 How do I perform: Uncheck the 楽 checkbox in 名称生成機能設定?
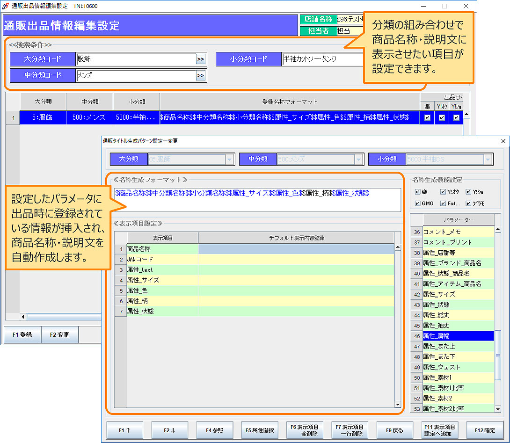pos(417,191)
